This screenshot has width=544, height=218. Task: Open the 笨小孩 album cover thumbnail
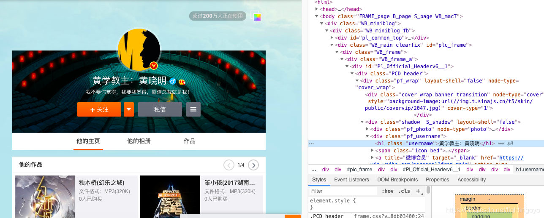pyautogui.click(x=170, y=197)
